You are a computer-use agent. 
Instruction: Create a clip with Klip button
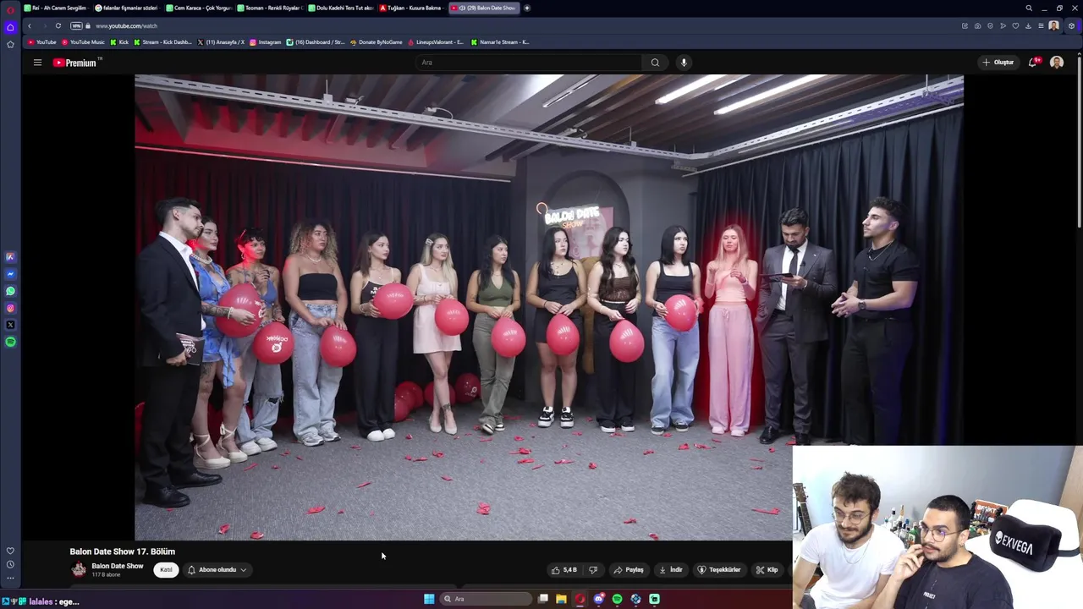pyautogui.click(x=767, y=570)
